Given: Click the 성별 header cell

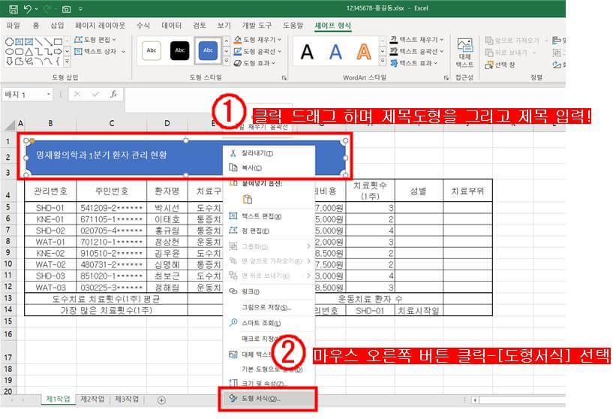Looking at the screenshot, I should pyautogui.click(x=419, y=191).
